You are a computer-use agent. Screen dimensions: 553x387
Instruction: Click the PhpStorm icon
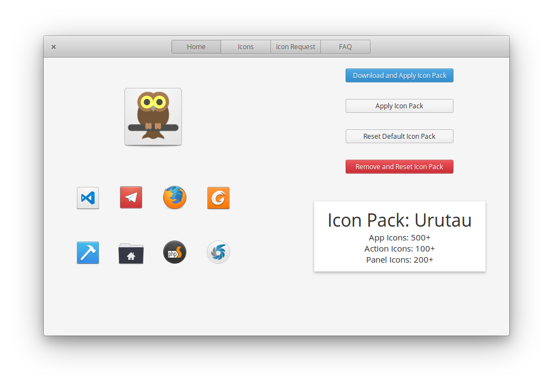(174, 252)
